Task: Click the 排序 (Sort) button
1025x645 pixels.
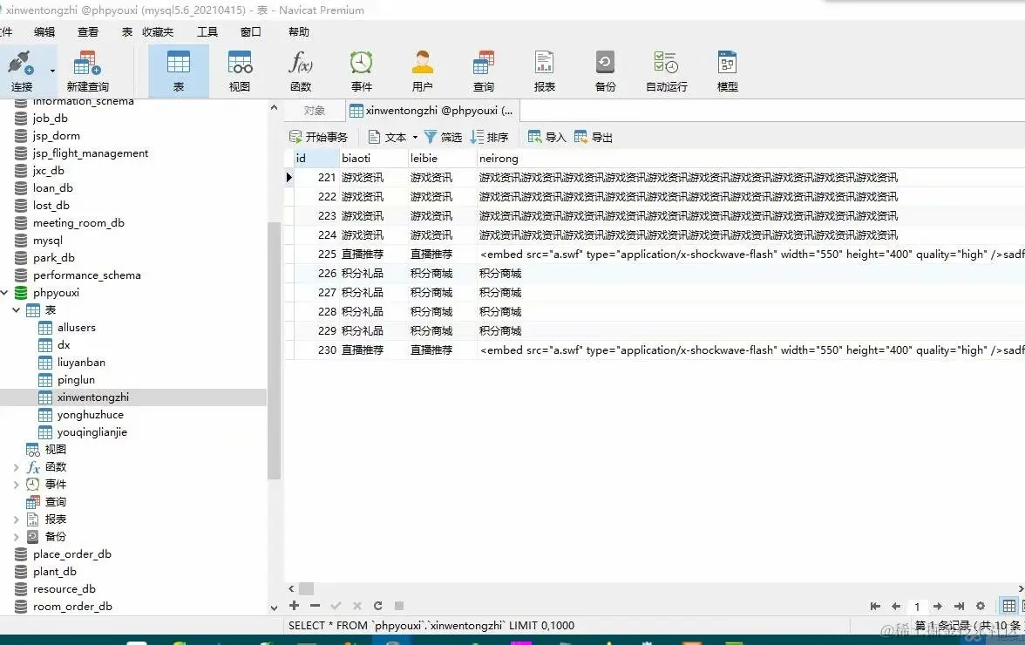Action: (x=489, y=137)
